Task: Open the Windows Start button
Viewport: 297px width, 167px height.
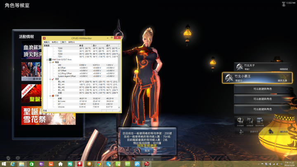Action: [x=3, y=164]
